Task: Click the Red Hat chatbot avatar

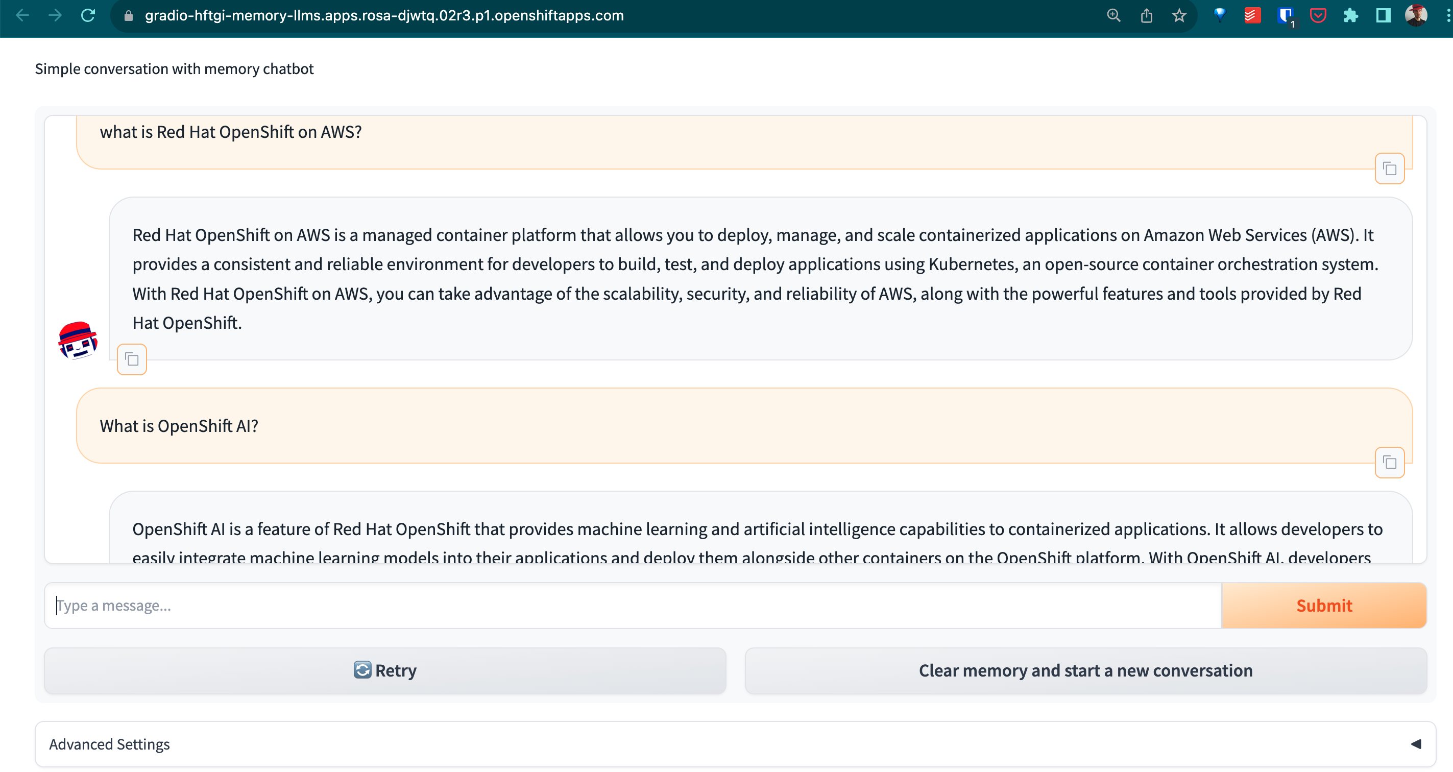Action: 78,340
